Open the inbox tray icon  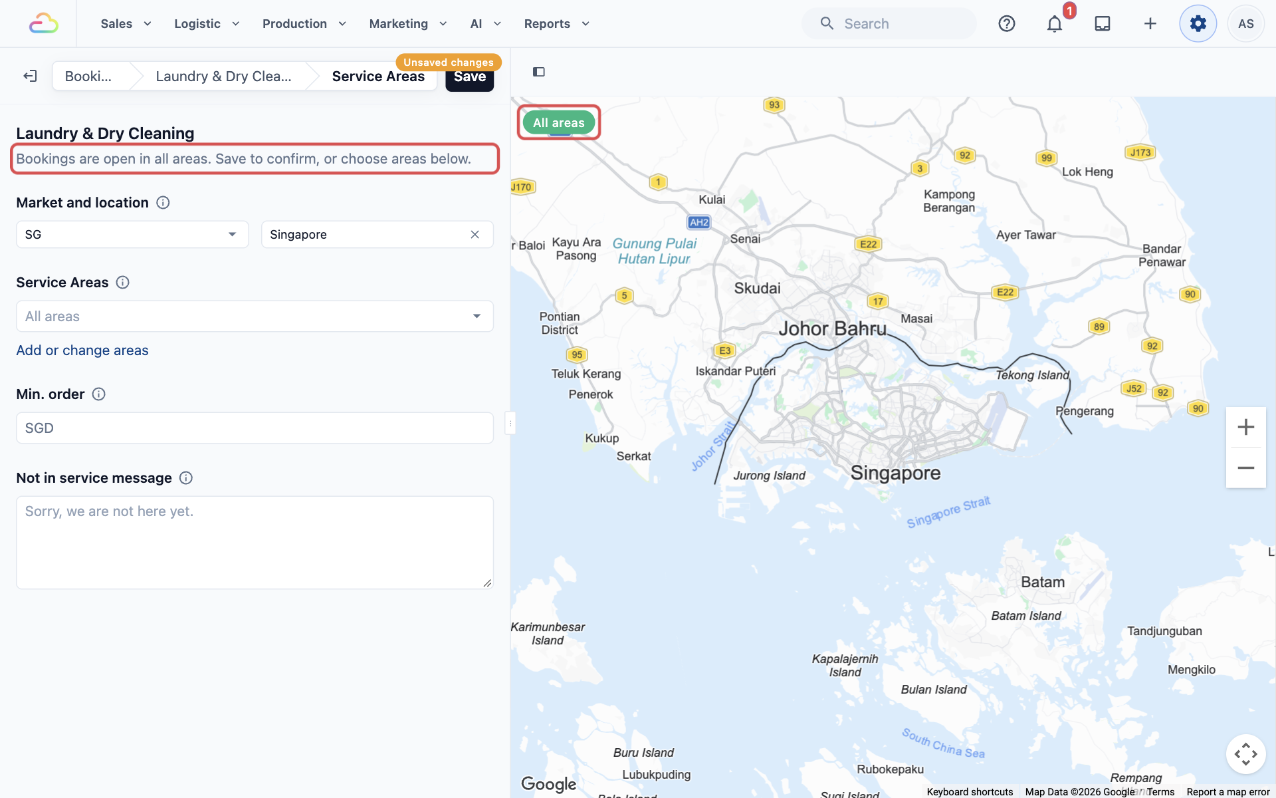pos(1103,23)
